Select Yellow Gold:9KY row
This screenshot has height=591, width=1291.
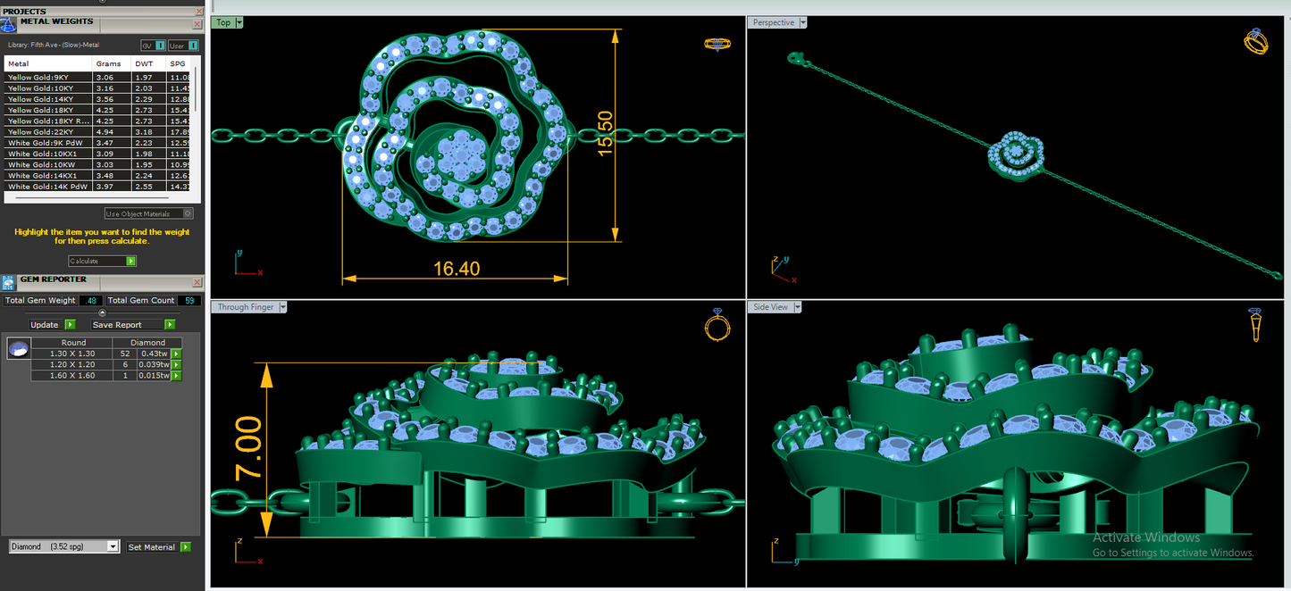(x=98, y=78)
